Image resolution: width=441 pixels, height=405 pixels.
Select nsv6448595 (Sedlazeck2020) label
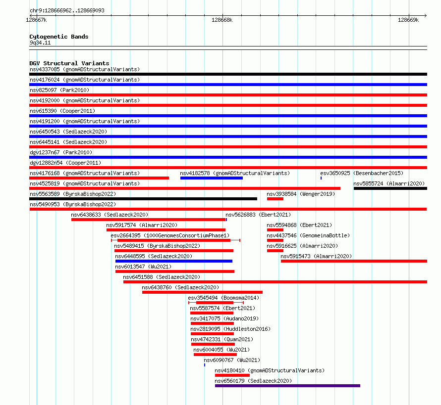[154, 256]
